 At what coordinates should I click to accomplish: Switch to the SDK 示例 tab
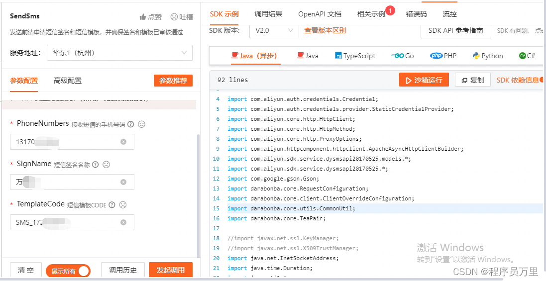(224, 14)
